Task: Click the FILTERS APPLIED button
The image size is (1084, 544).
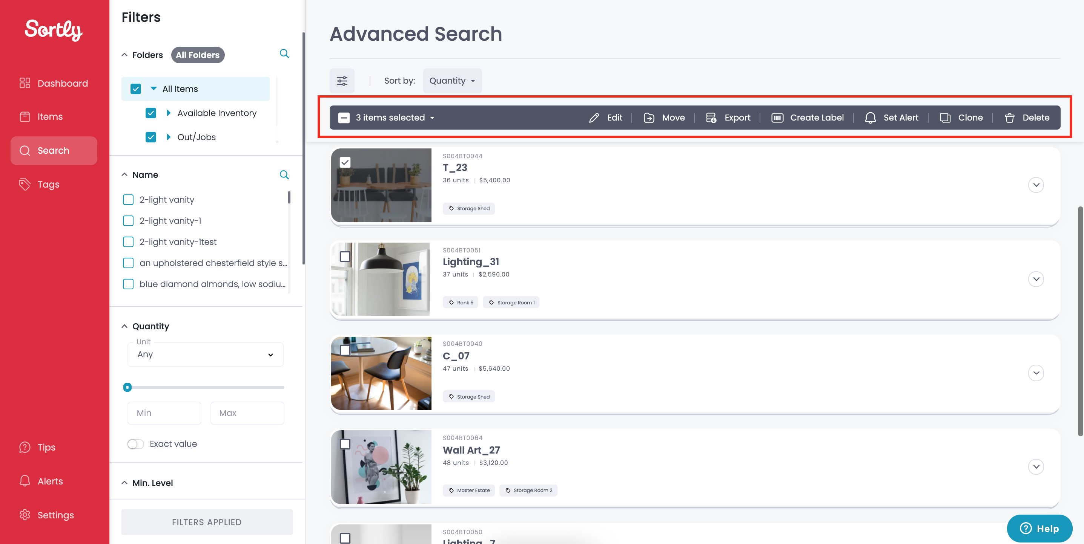Action: (x=207, y=522)
